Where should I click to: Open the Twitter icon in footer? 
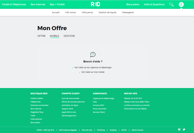pos(184,129)
